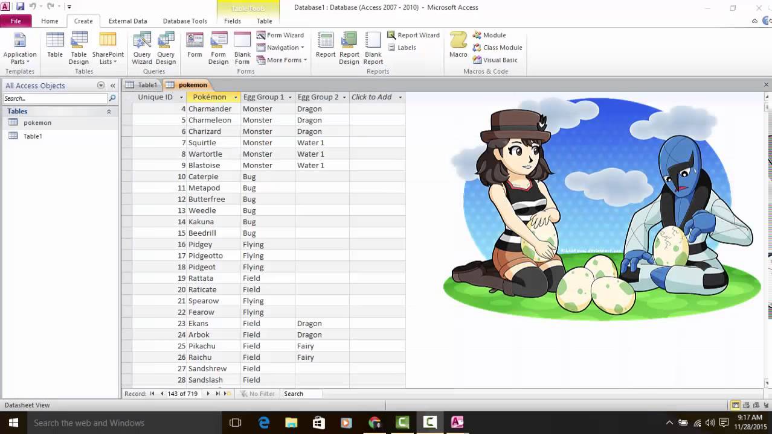Go to the last record
This screenshot has height=434, width=772.
coord(217,394)
